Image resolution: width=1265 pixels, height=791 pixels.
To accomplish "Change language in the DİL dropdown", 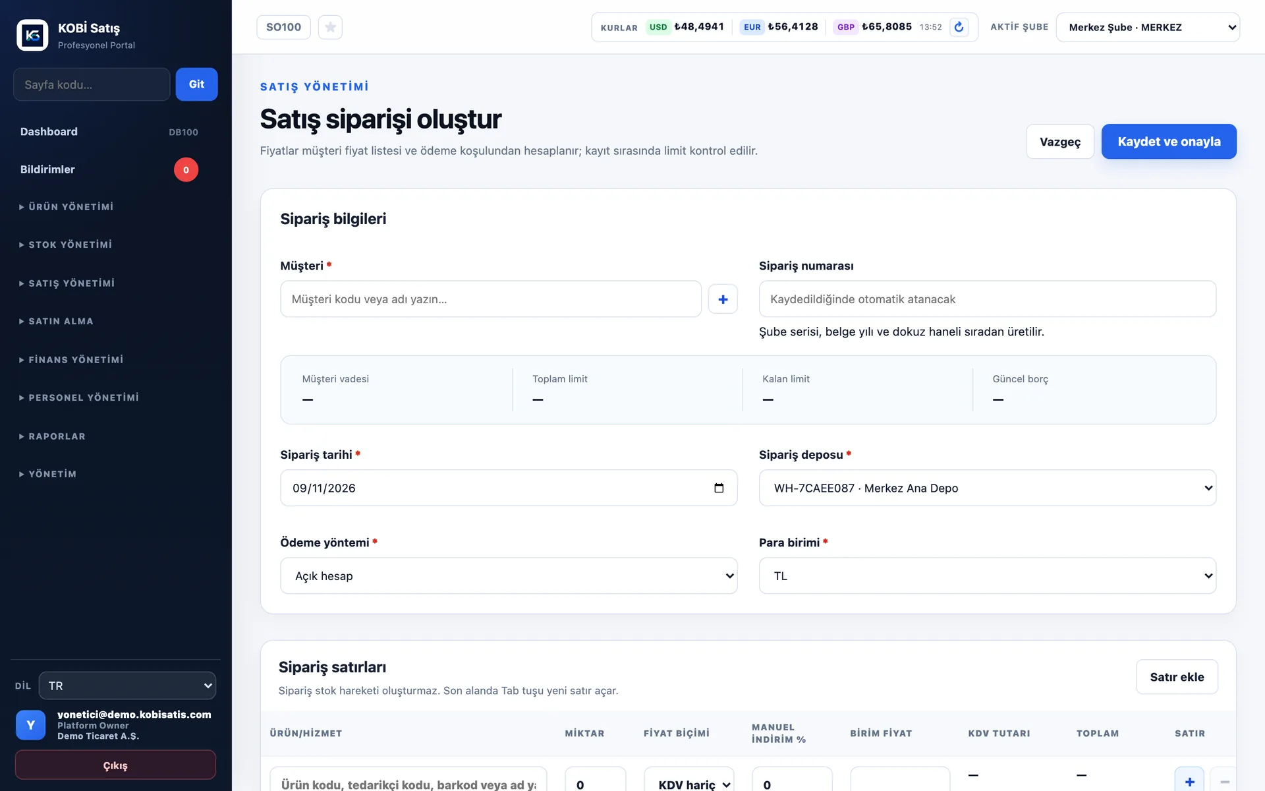I will (127, 686).
